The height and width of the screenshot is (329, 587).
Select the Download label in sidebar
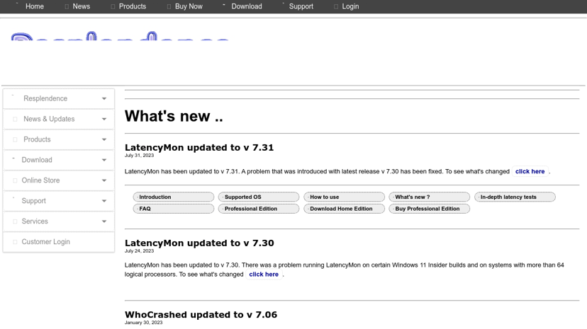tap(37, 160)
